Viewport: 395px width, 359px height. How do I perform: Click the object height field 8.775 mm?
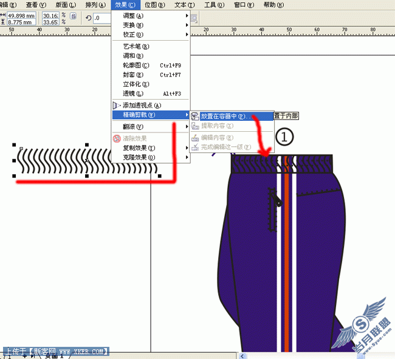coord(21,22)
